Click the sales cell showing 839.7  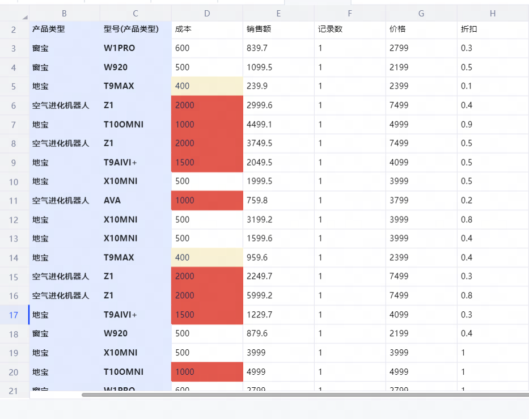point(278,48)
